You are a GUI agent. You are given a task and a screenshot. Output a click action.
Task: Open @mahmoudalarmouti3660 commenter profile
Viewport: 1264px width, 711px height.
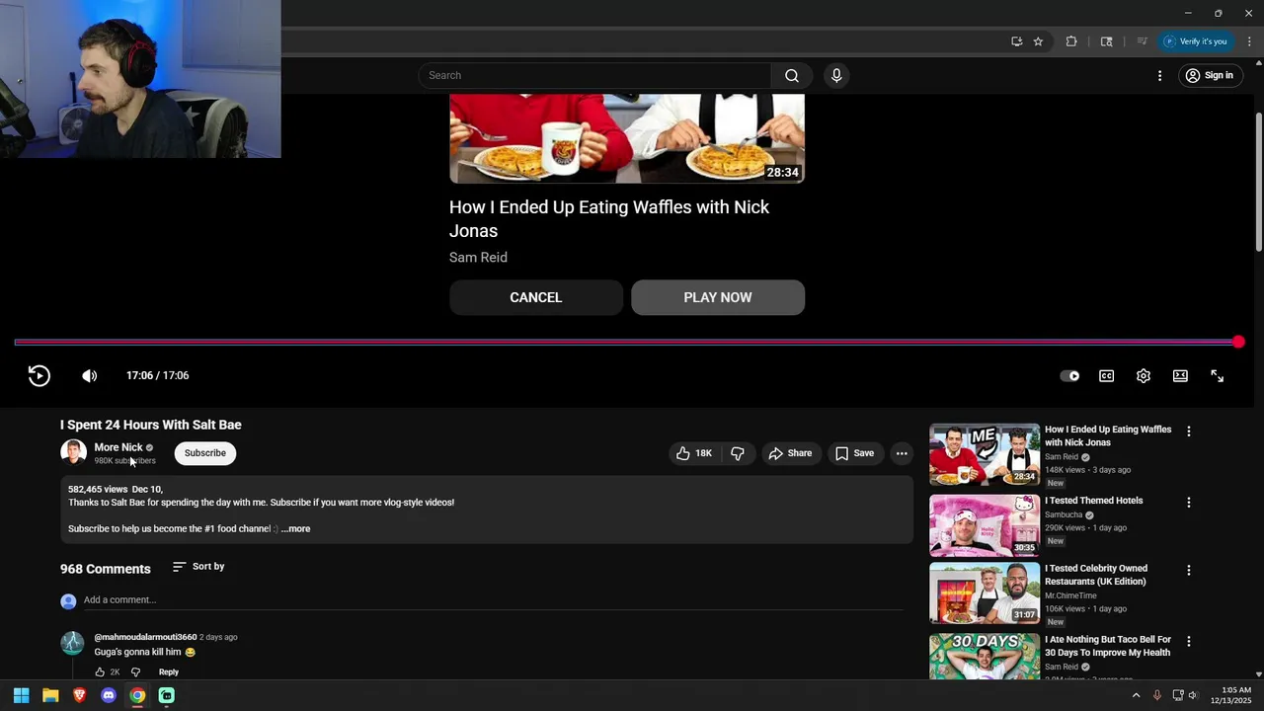tap(145, 637)
